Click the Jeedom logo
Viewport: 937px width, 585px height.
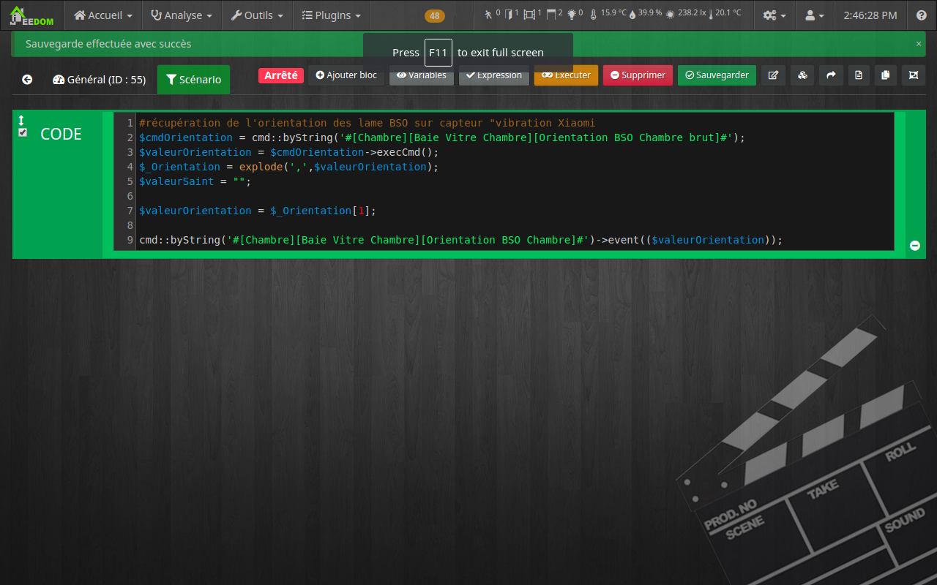(x=32, y=15)
